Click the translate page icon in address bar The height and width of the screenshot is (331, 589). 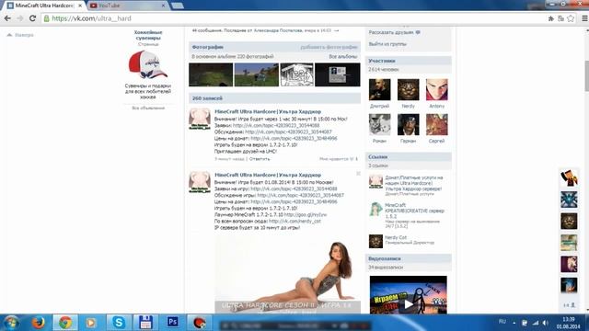560,18
